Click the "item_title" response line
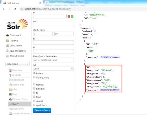This screenshot has width=147, height=115. (x=100, y=70)
